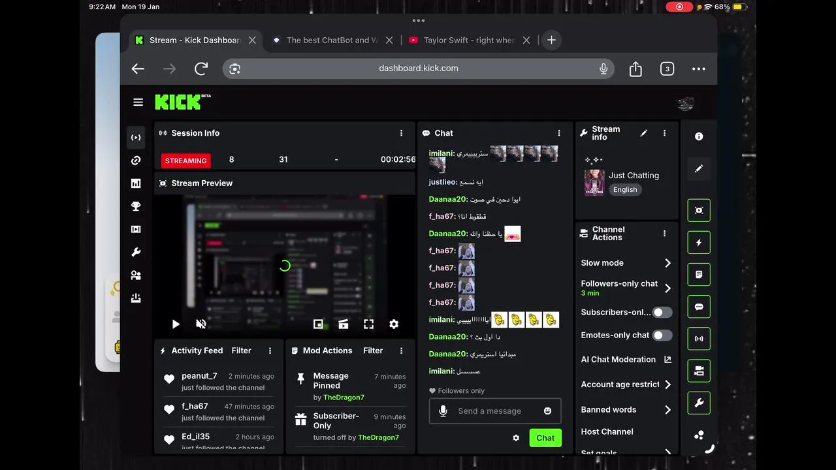Screen dimensions: 836x470
Task: Toggle theater mode on stream preview
Action: tap(343, 324)
